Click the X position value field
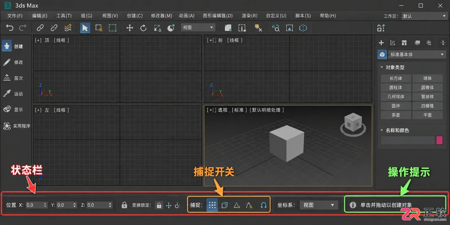Image resolution: width=450 pixels, height=225 pixels. click(x=34, y=205)
